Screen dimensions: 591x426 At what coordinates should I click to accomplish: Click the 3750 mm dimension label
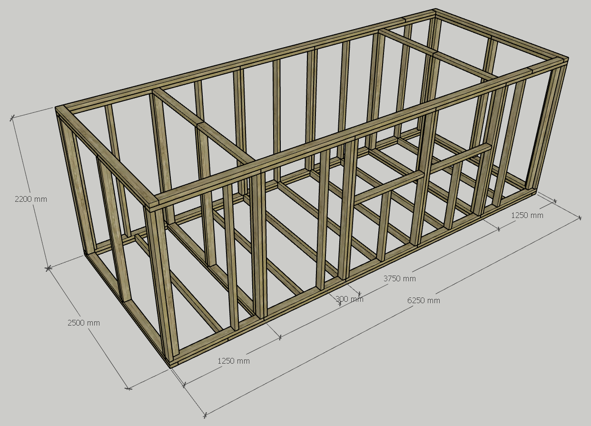coord(400,279)
